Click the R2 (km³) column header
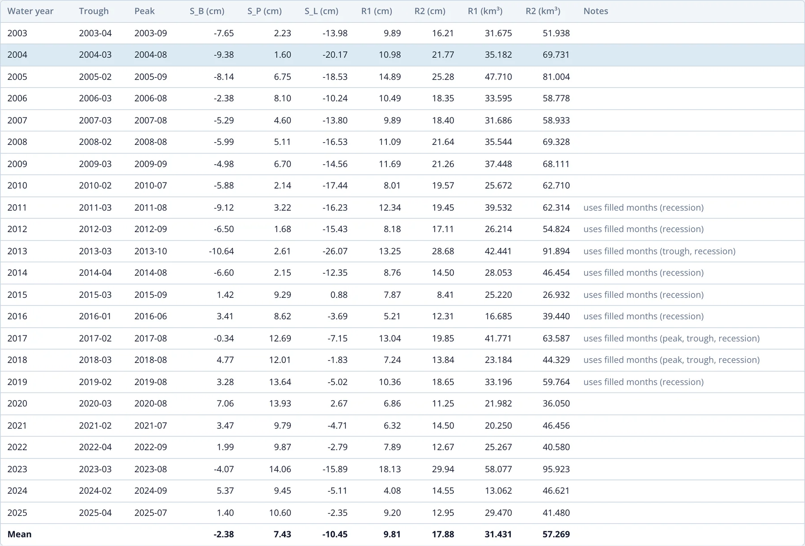The image size is (805, 546). point(543,11)
